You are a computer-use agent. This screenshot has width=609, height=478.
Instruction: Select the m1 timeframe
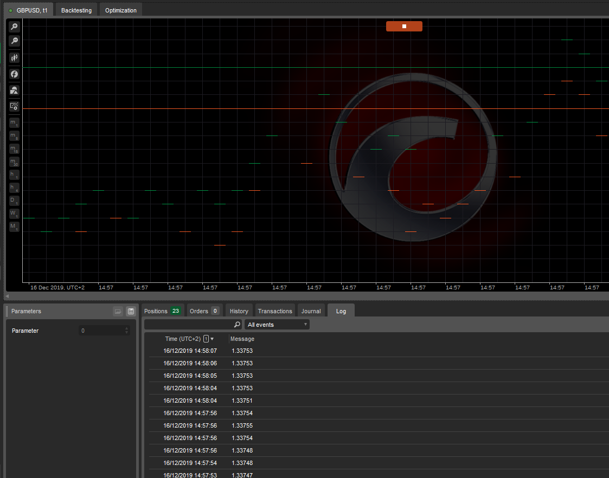pos(14,123)
